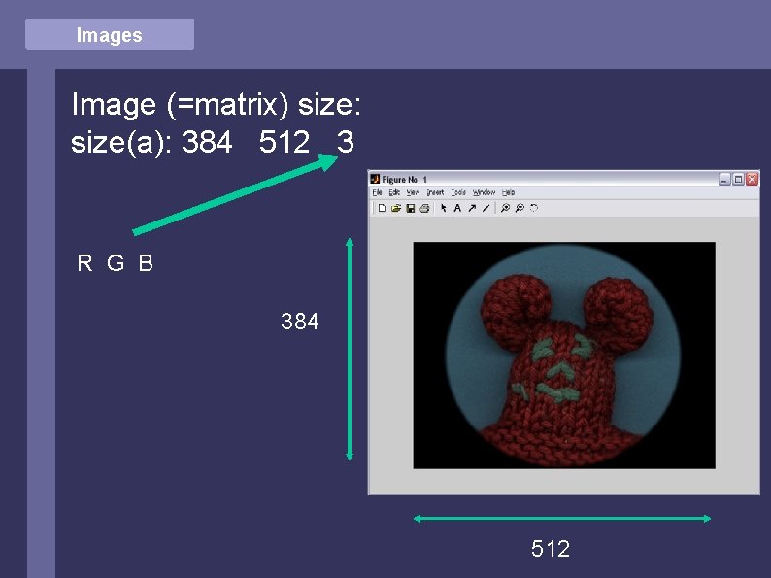The height and width of the screenshot is (578, 771).
Task: Activate the Zoom Out magnifier
Action: (x=520, y=208)
